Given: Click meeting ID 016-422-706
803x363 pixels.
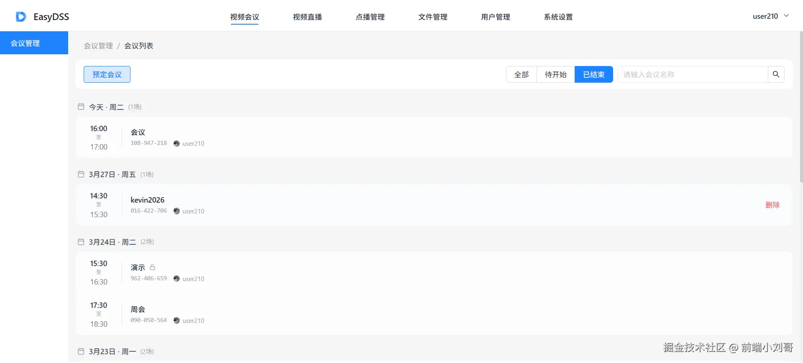Looking at the screenshot, I should click(148, 211).
